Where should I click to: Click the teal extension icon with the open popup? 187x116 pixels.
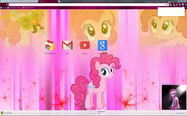coord(183,5)
